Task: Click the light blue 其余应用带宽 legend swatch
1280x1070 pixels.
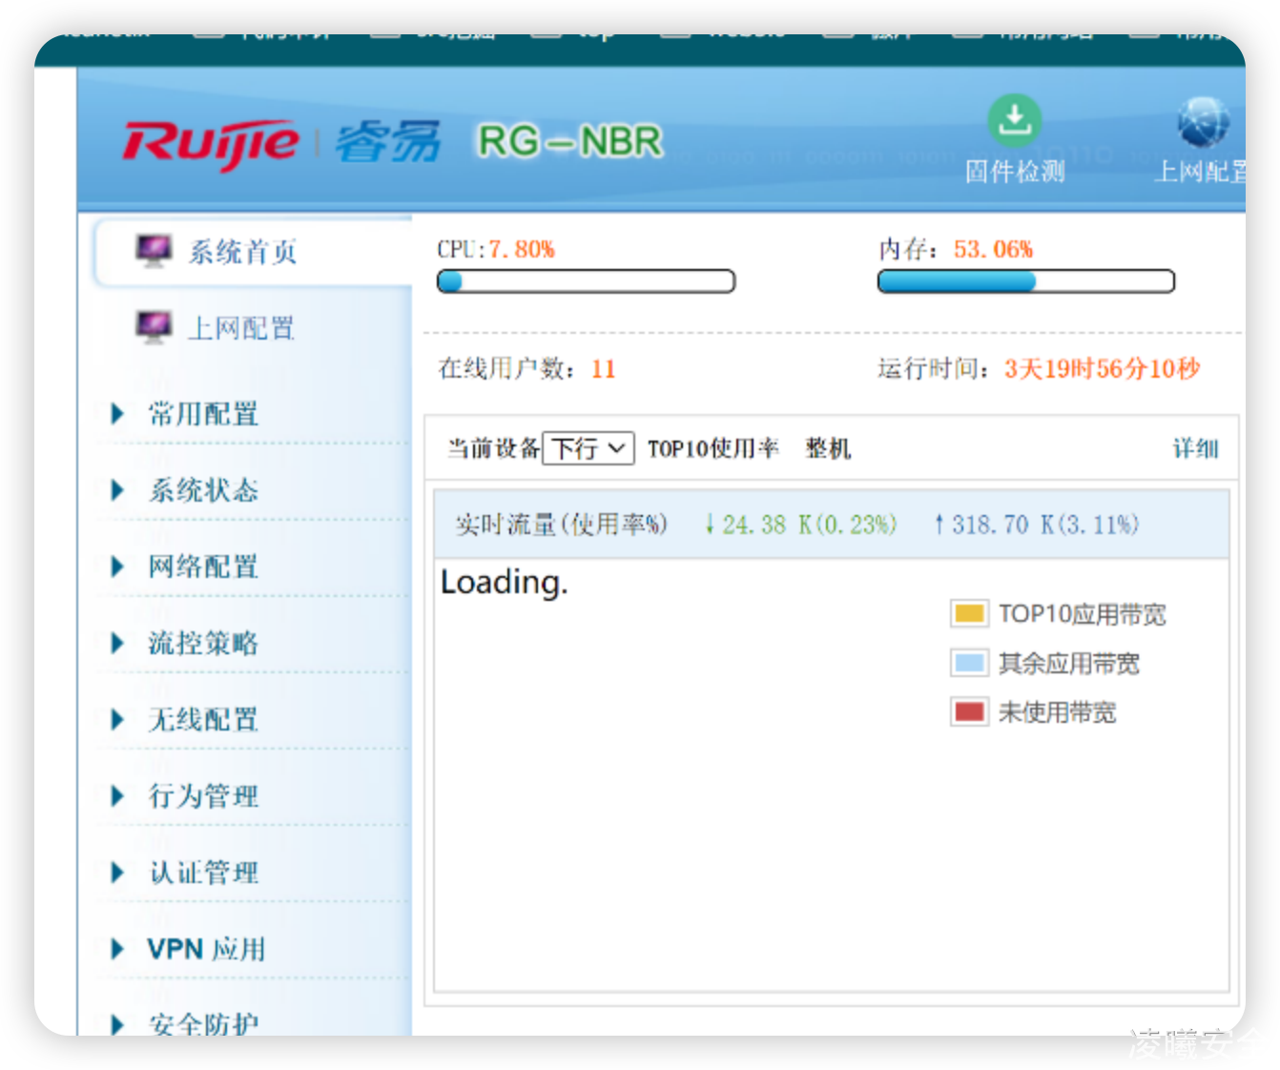Action: (969, 663)
